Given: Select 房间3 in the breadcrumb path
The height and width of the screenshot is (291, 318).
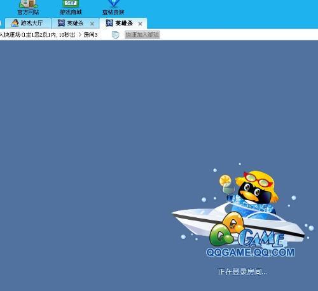Looking at the screenshot, I should (90, 35).
